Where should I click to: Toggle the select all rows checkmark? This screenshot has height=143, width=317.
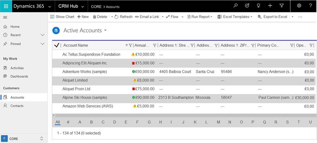[56, 45]
